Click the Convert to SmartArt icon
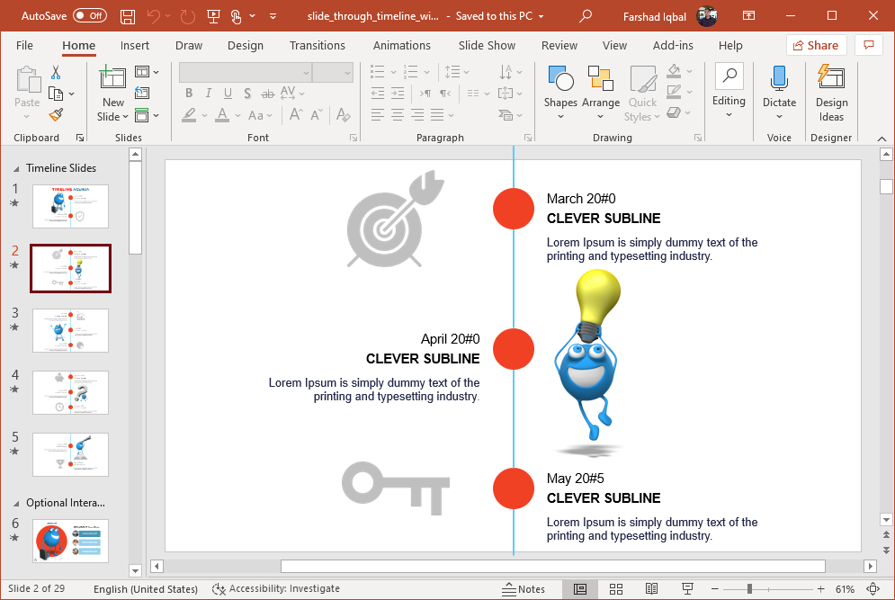The image size is (895, 600). tap(506, 115)
